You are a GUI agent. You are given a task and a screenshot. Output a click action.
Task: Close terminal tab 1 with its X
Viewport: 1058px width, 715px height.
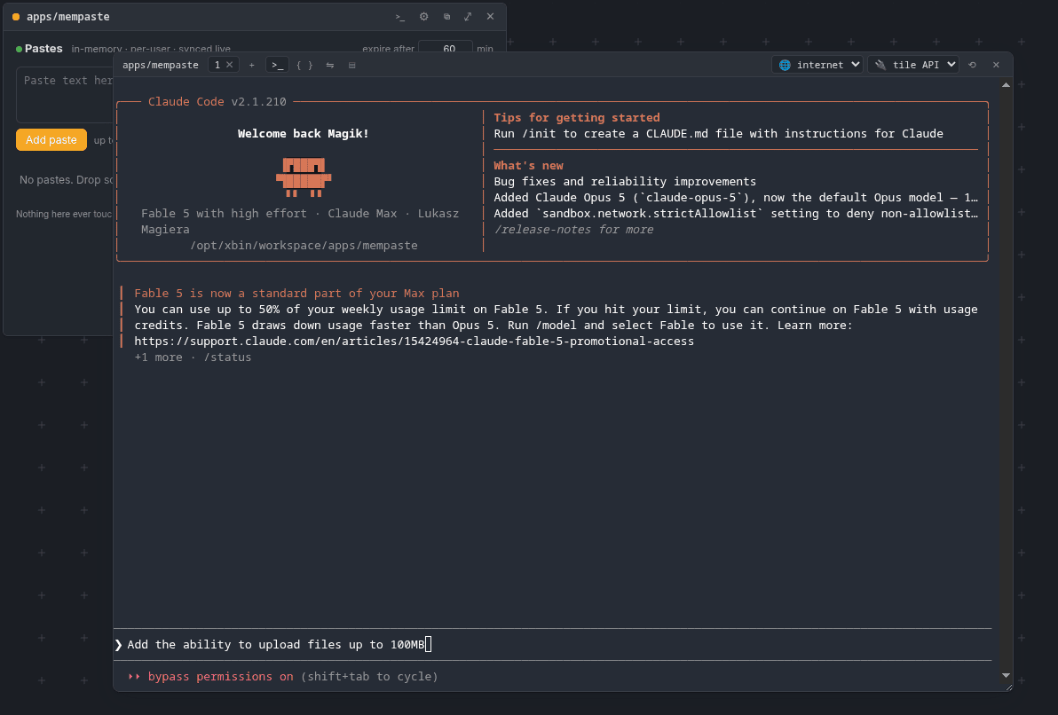tap(229, 65)
